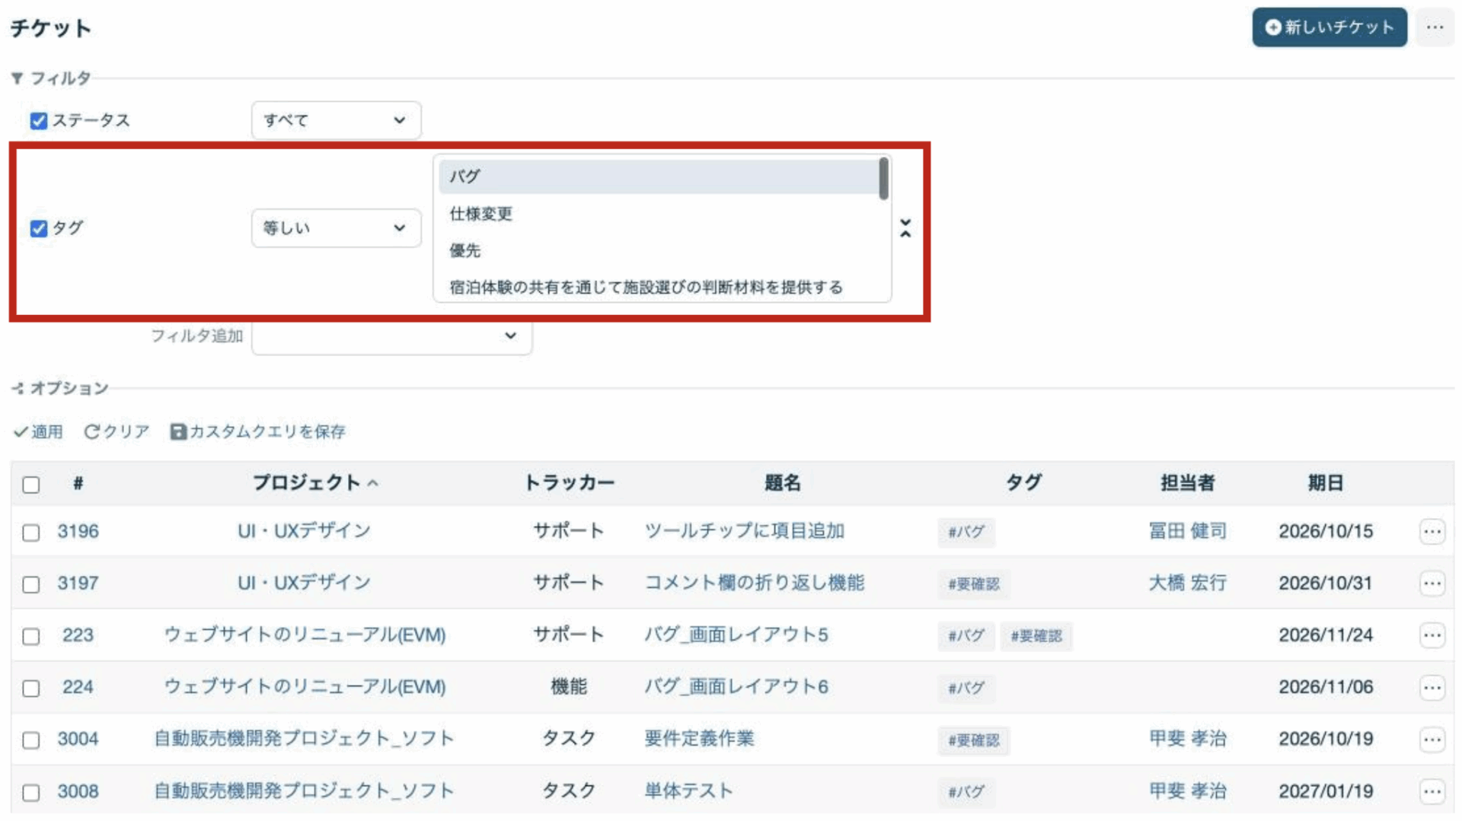Open assignee 冨田 健司
The image size is (1462, 821).
tap(1187, 531)
